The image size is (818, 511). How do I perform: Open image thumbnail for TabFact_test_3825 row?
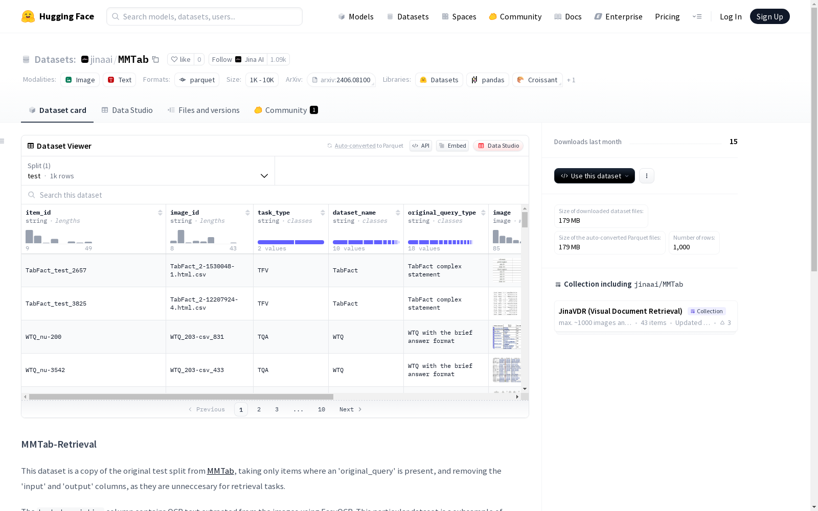click(x=507, y=304)
